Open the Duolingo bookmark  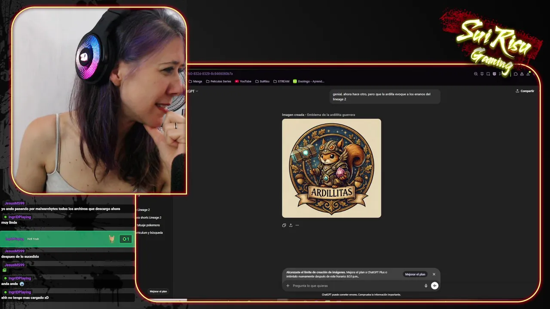pyautogui.click(x=309, y=81)
